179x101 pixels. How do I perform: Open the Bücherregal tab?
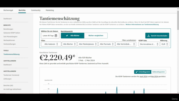click(x=8, y=10)
